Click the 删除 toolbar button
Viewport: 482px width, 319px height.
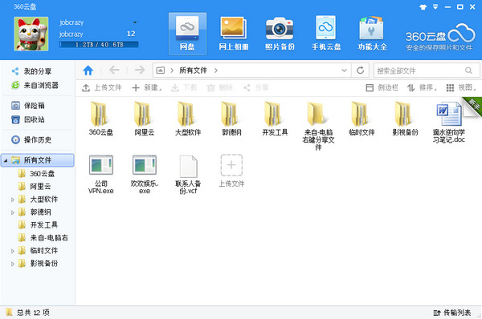point(220,87)
